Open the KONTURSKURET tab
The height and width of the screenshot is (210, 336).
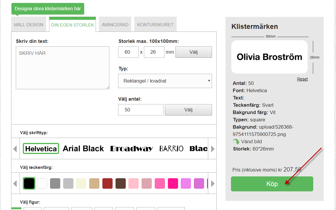click(x=155, y=24)
